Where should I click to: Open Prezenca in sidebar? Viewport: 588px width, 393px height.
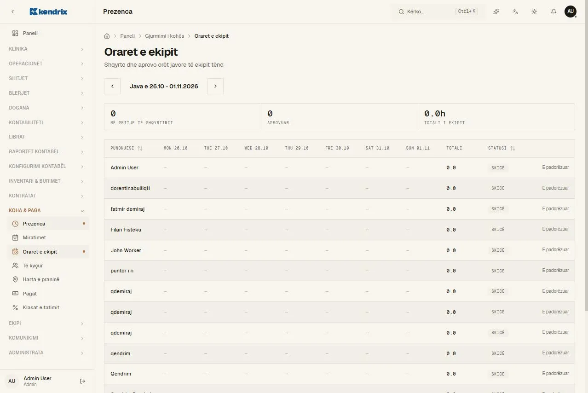49,224
